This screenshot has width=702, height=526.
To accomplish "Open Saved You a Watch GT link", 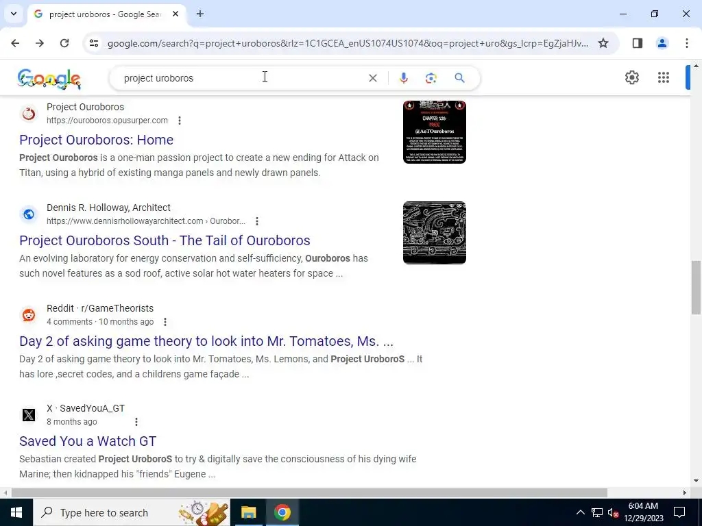I will pyautogui.click(x=88, y=441).
